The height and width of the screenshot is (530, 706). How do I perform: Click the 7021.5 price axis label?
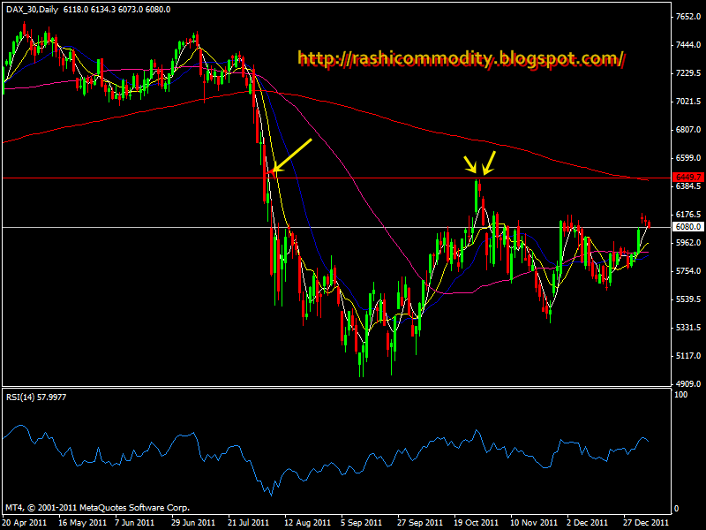[688, 102]
